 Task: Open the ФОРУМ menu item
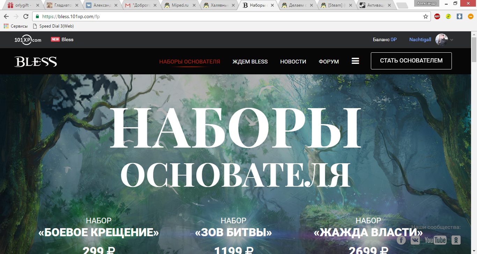tap(329, 62)
